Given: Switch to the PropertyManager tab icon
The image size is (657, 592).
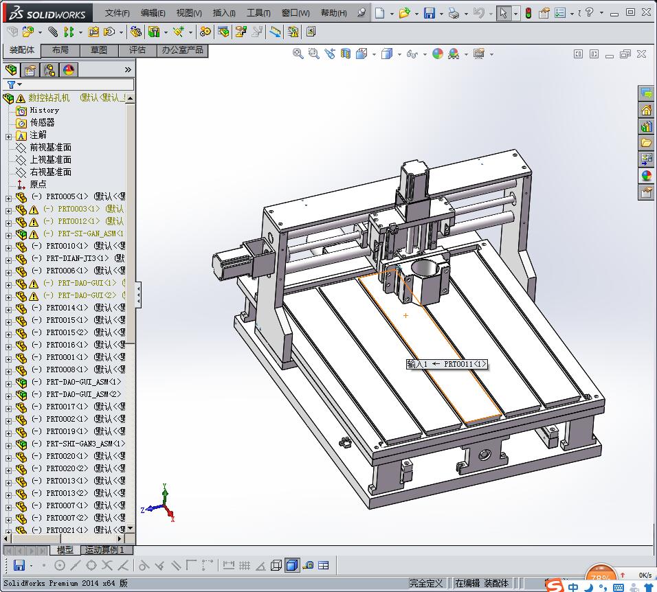Looking at the screenshot, I should click(30, 70).
